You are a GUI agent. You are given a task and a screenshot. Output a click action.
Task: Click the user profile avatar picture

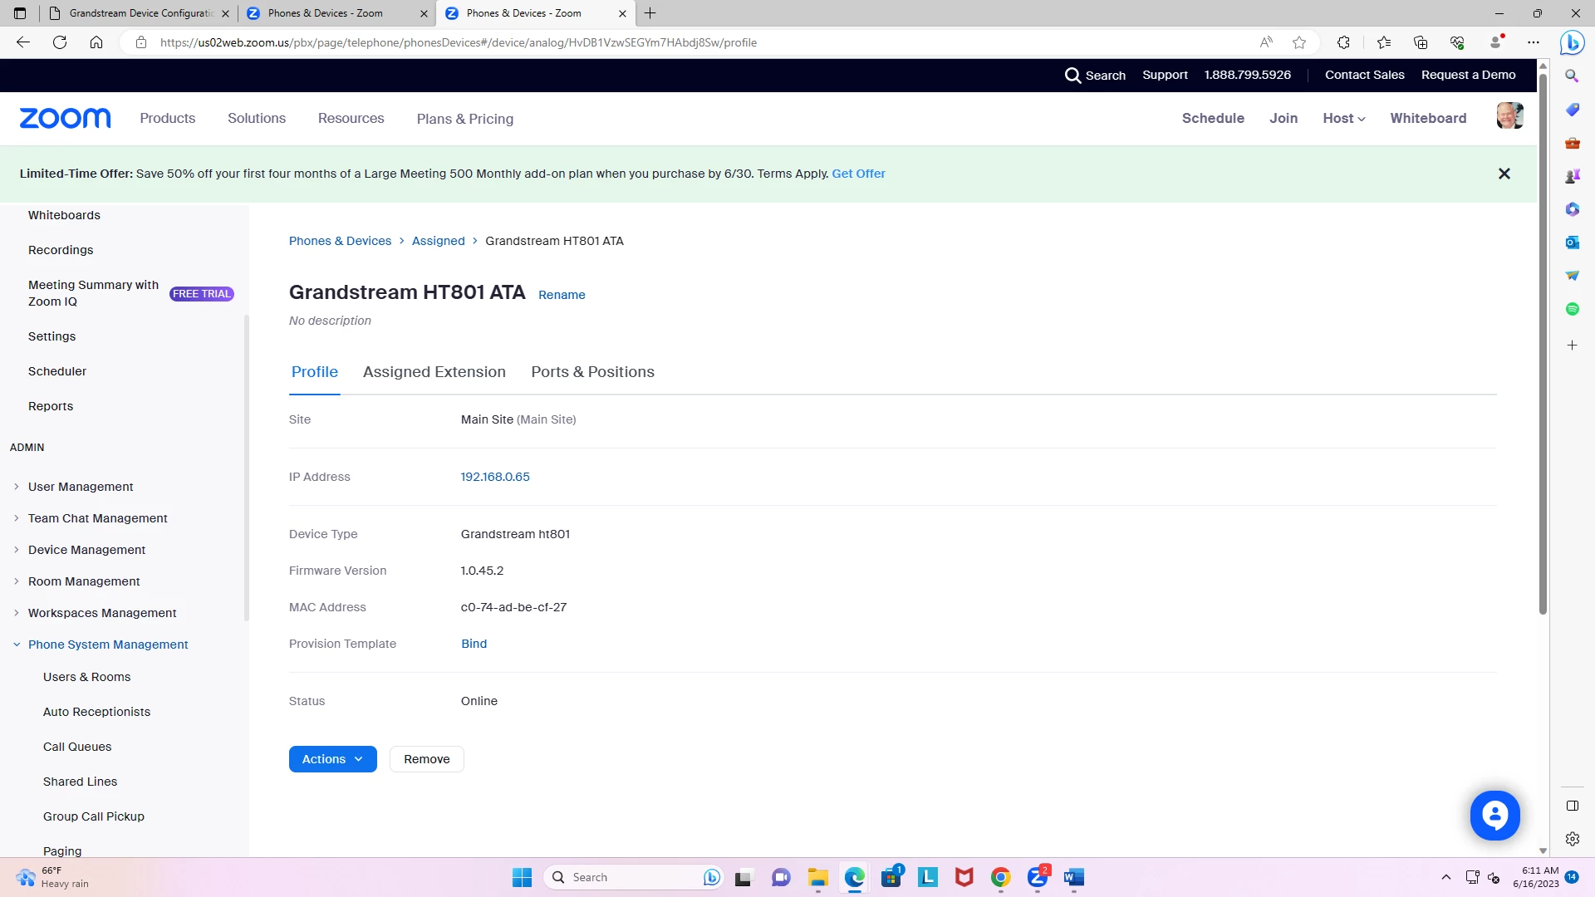pos(1509,116)
